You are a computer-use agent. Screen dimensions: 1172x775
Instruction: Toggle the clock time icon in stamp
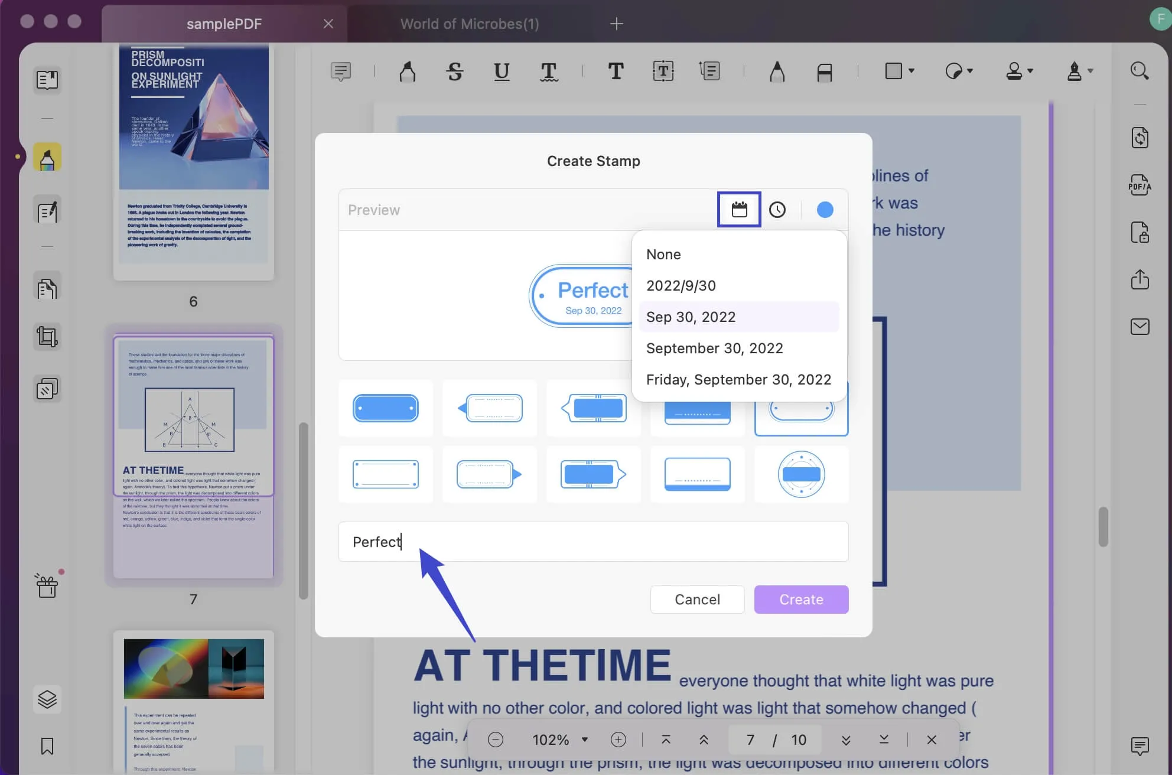coord(777,209)
